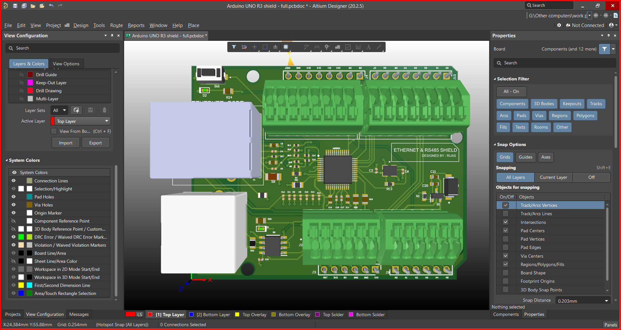Open the Panels button in status bar

pyautogui.click(x=611, y=325)
